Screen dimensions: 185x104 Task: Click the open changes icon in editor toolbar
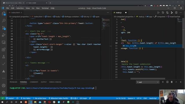click(x=167, y=13)
